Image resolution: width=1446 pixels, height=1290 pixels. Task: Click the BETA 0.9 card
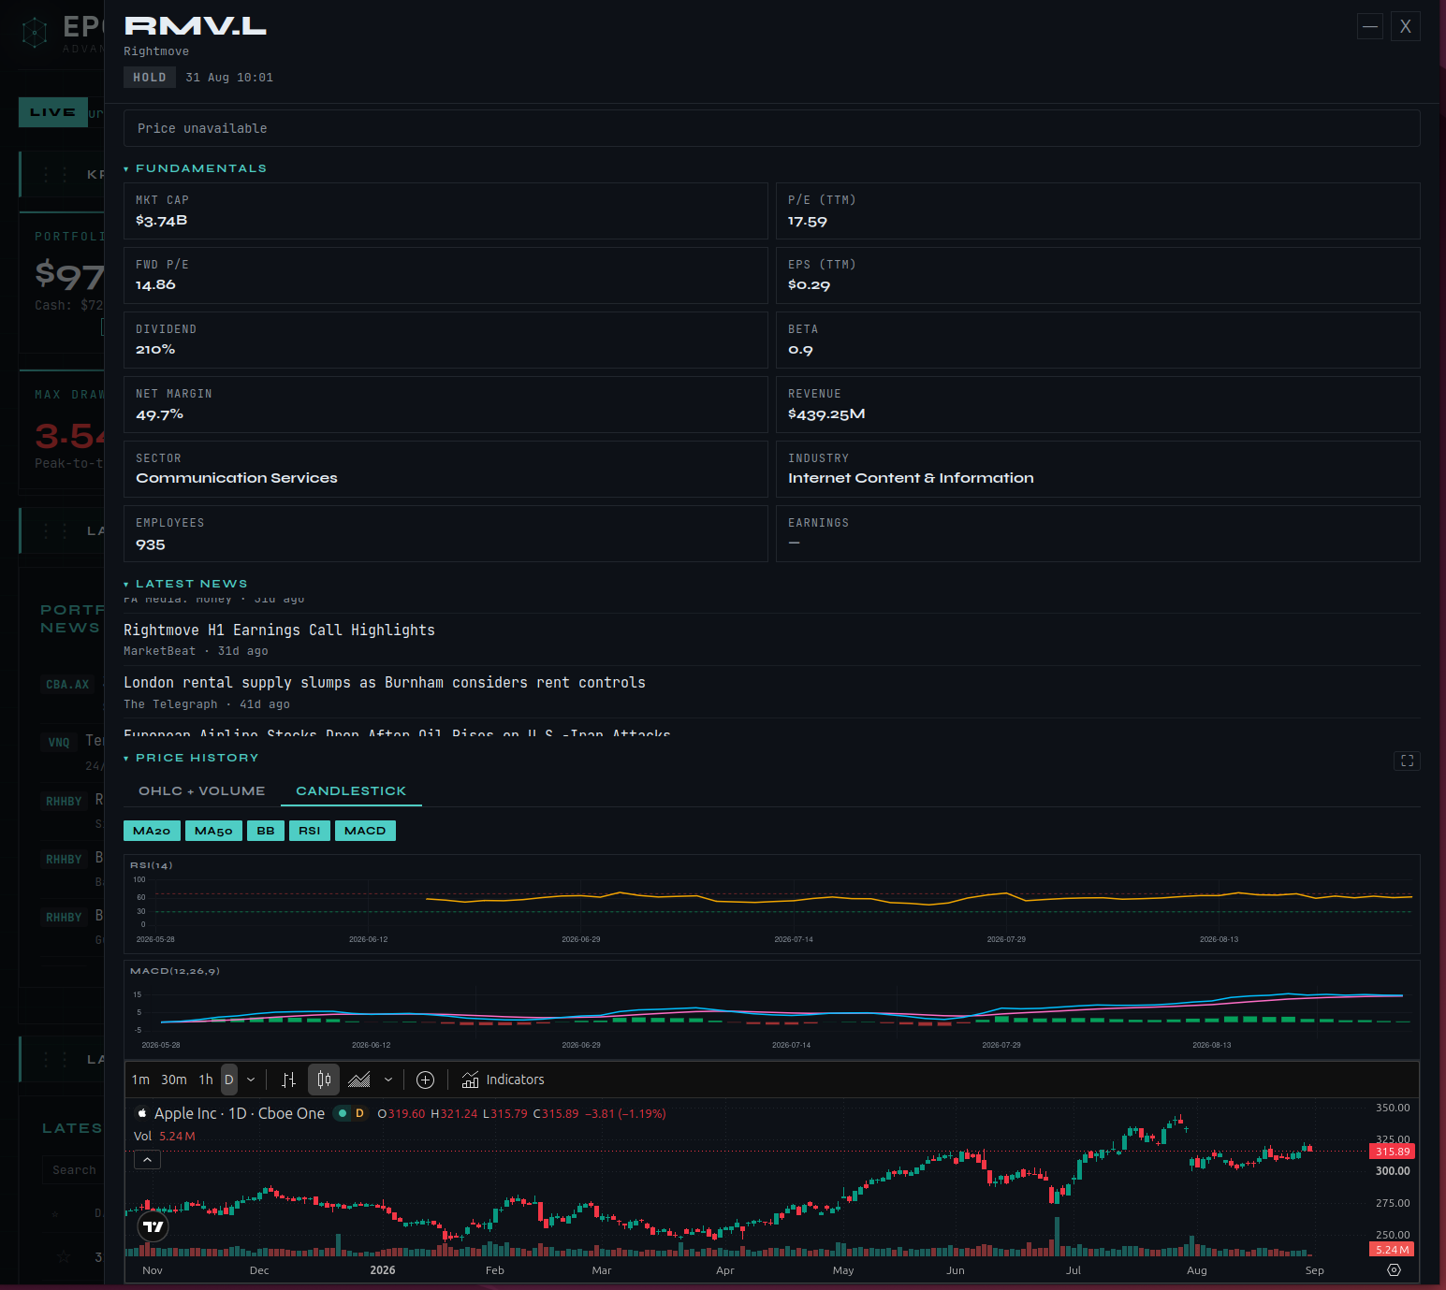(x=1098, y=341)
